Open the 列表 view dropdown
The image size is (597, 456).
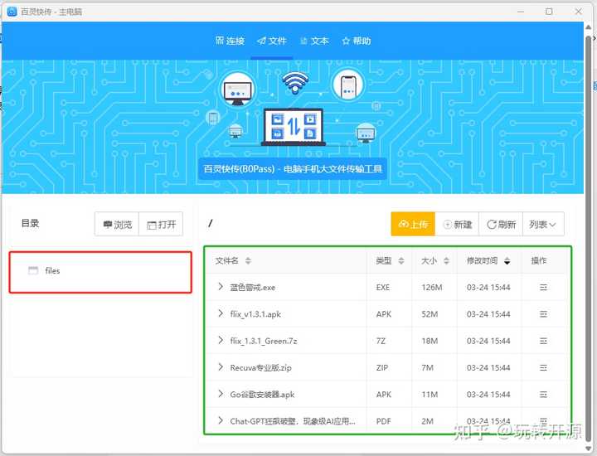click(543, 224)
